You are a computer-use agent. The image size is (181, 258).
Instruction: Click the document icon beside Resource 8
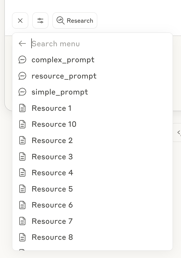click(x=22, y=237)
